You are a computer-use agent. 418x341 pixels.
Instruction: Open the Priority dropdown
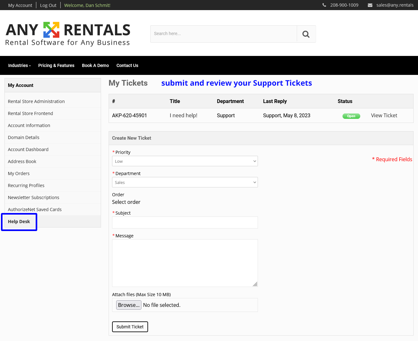(185, 161)
